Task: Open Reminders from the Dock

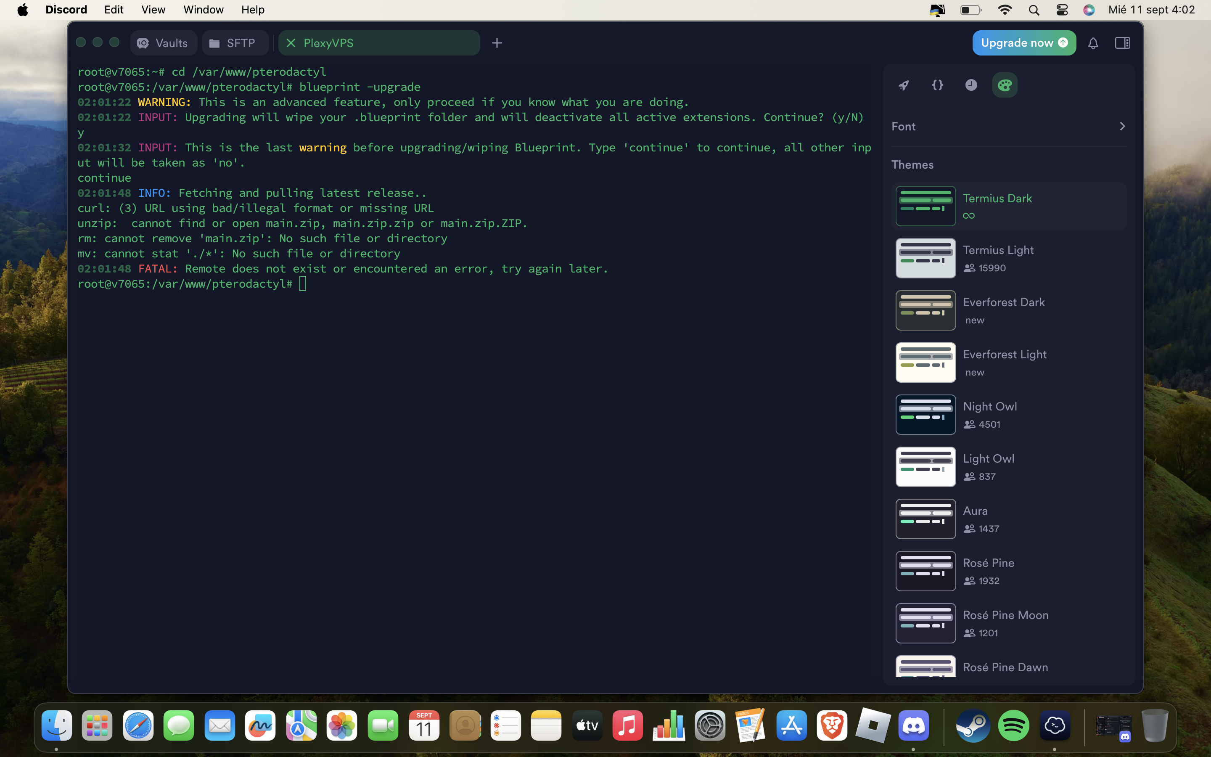Action: pyautogui.click(x=505, y=725)
